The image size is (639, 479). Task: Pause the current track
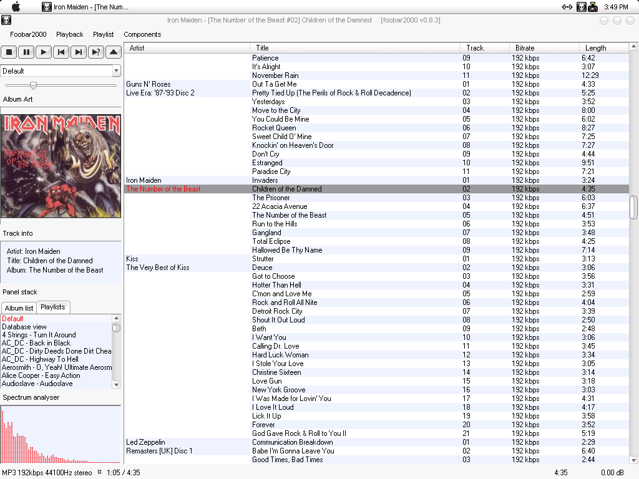pos(26,52)
